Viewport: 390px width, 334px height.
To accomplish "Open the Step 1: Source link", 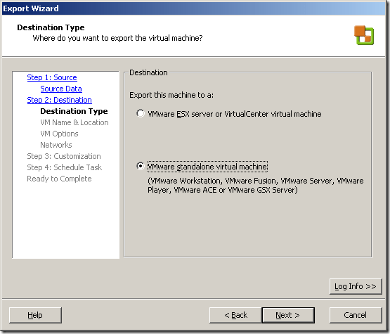I will point(52,77).
